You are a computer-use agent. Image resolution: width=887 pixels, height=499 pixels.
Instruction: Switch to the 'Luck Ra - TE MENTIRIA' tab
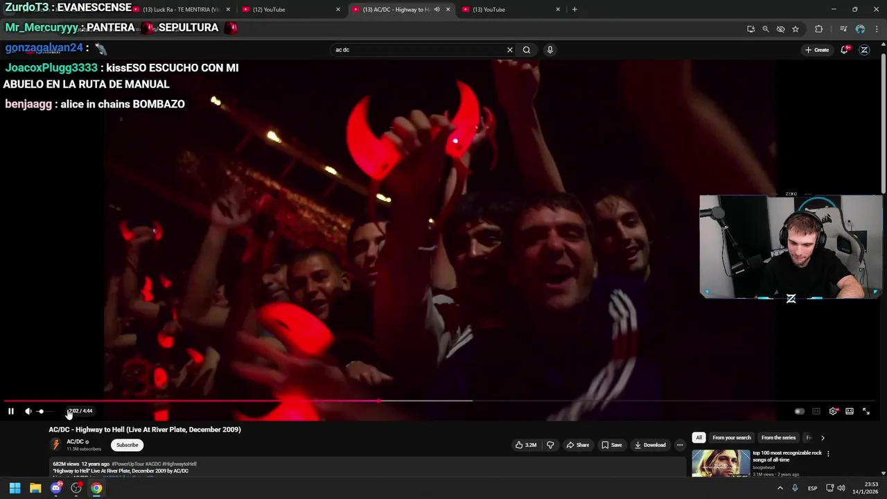click(182, 10)
